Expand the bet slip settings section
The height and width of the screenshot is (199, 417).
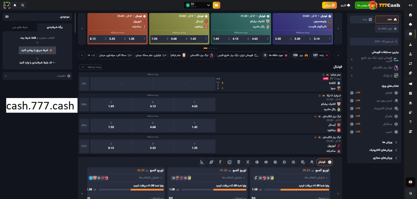click(37, 76)
